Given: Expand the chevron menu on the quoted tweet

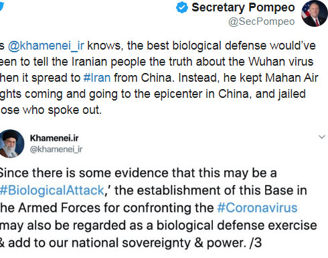Looking at the screenshot, I should [322, 137].
